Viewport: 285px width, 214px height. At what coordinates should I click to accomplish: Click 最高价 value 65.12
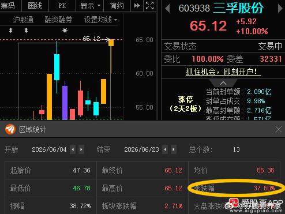[173, 188]
